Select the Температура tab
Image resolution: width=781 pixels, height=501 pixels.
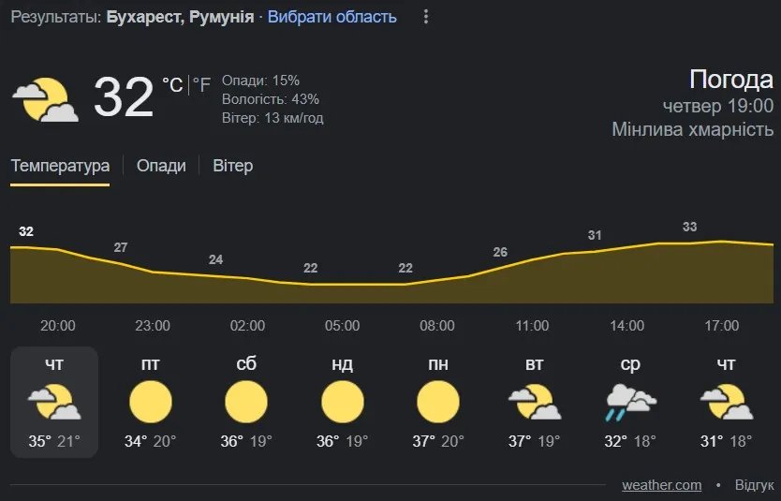coord(60,166)
